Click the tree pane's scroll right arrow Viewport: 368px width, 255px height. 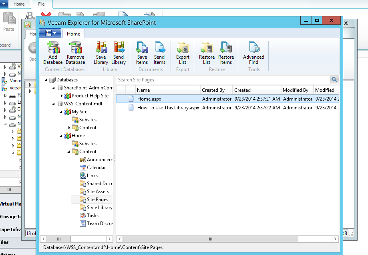tap(109, 239)
